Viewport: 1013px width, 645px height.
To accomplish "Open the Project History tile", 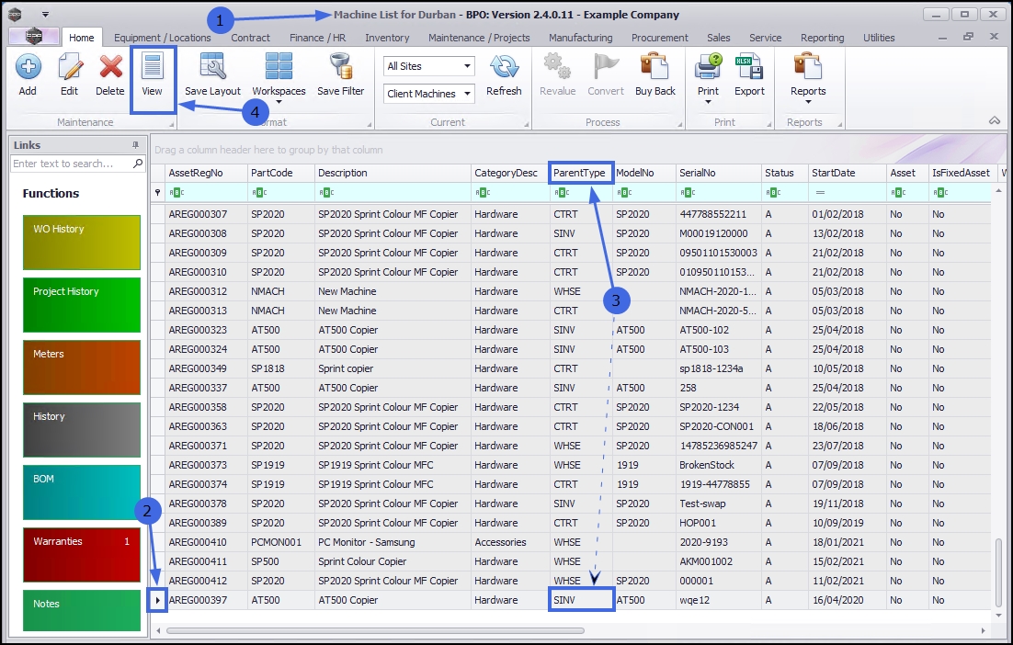I will (x=82, y=305).
